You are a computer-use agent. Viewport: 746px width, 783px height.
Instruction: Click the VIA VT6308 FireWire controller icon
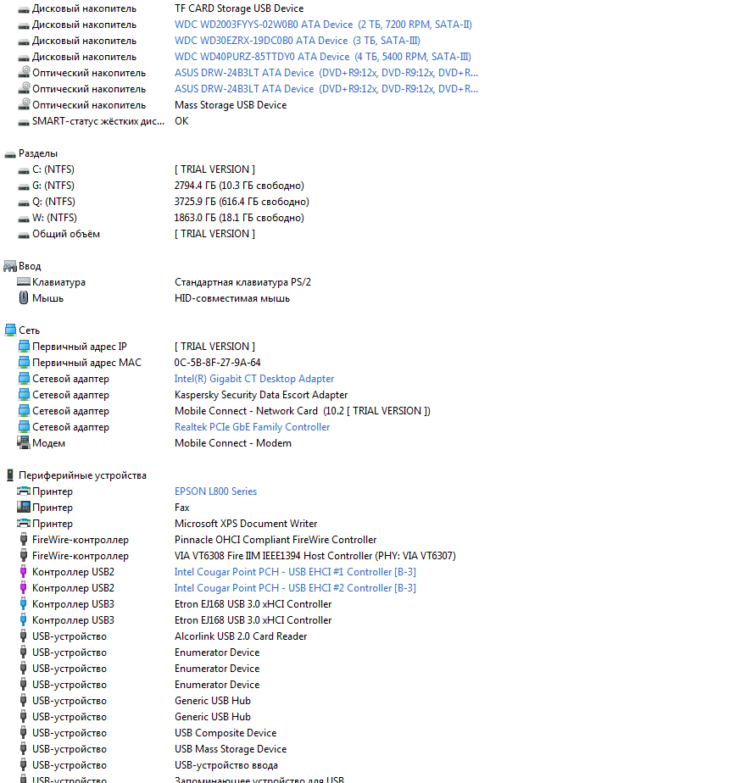coord(24,555)
